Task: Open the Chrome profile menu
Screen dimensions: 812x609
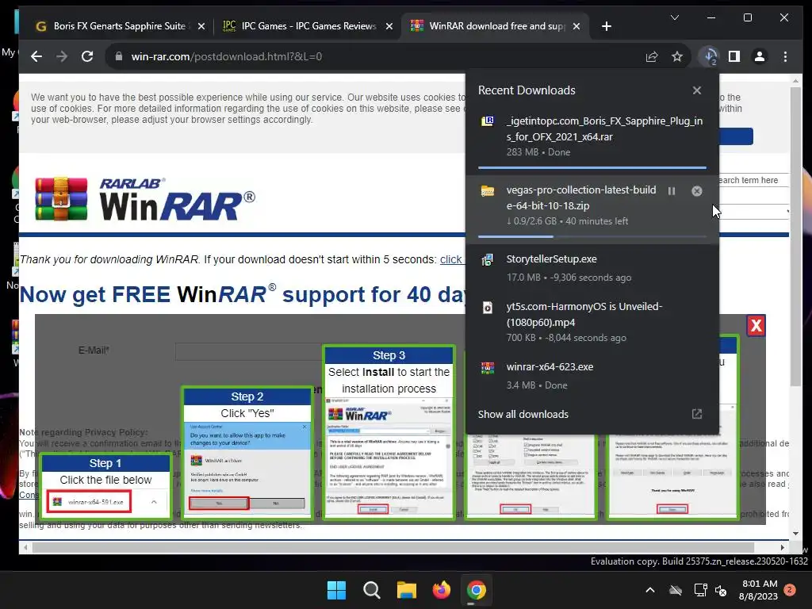Action: [760, 56]
